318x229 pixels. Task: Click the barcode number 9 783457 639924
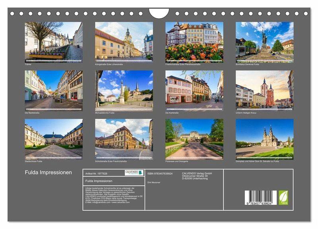259,204
